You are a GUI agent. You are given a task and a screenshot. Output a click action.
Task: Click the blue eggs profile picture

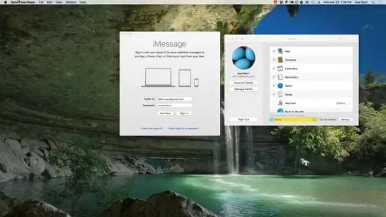pyautogui.click(x=243, y=58)
